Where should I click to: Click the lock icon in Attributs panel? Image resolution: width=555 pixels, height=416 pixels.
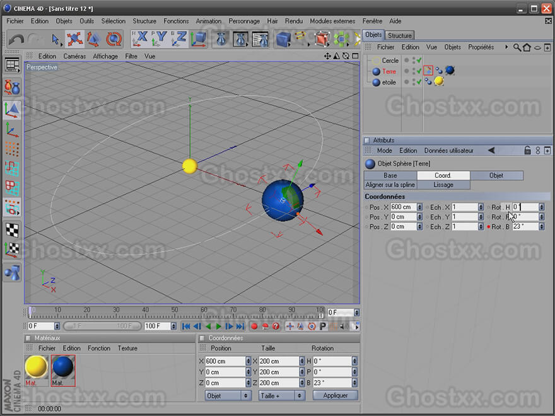click(x=527, y=151)
